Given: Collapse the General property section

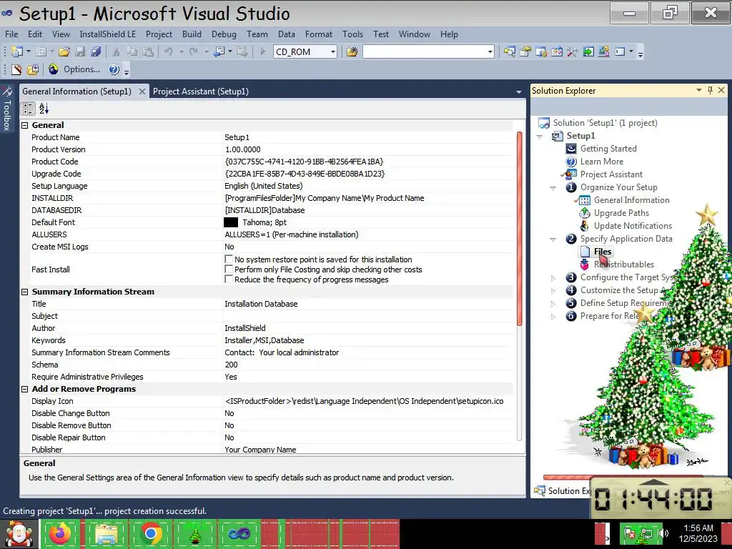Looking at the screenshot, I should 25,125.
